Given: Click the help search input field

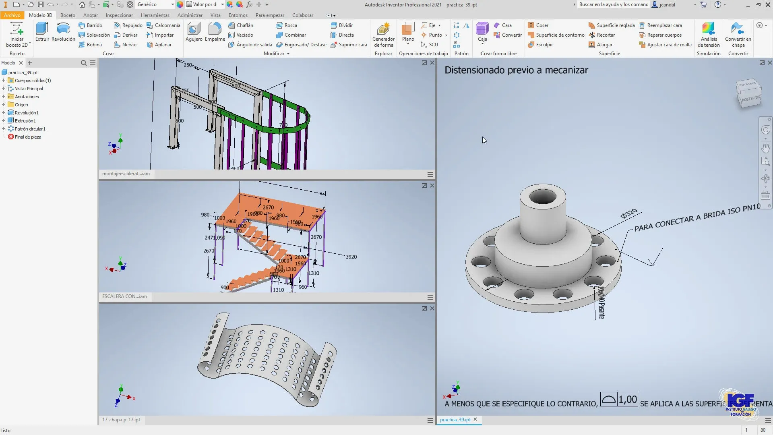Looking at the screenshot, I should pos(613,4).
